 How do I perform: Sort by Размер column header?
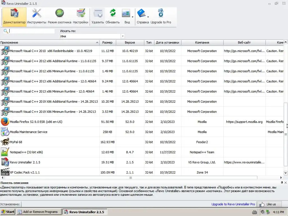coord(107,42)
